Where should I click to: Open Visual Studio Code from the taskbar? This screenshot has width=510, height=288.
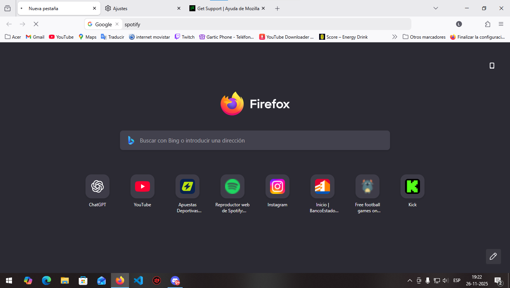point(138,280)
